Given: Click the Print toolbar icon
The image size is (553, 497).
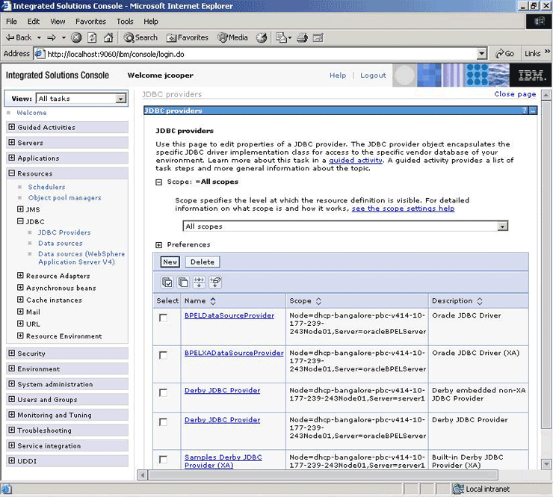Looking at the screenshot, I should pos(302,37).
